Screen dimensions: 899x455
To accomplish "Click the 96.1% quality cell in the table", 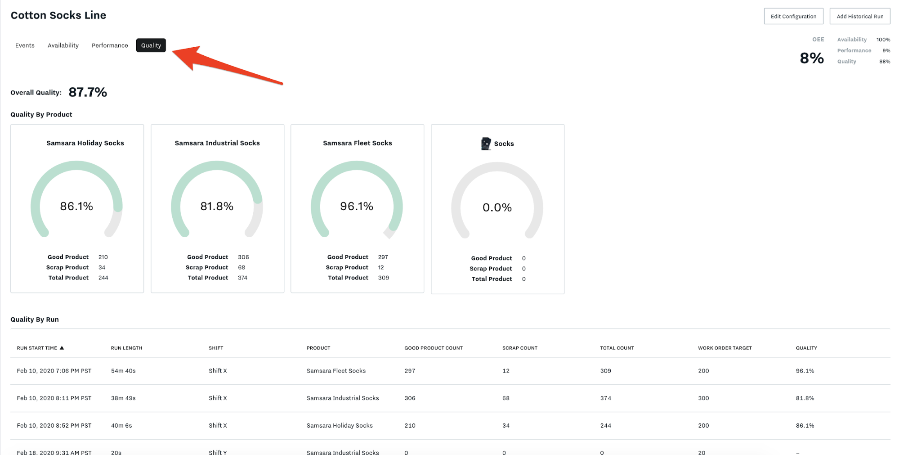I will [805, 371].
